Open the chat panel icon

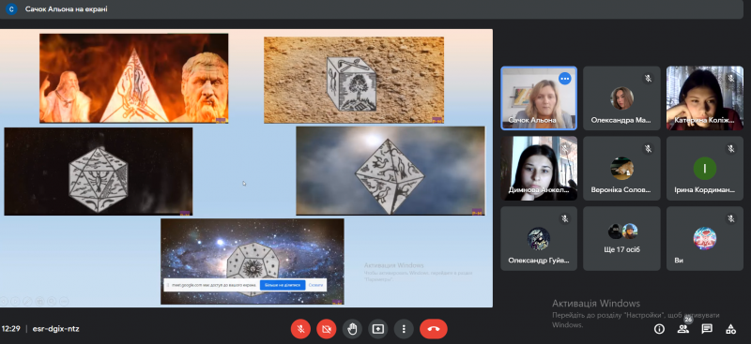click(707, 329)
